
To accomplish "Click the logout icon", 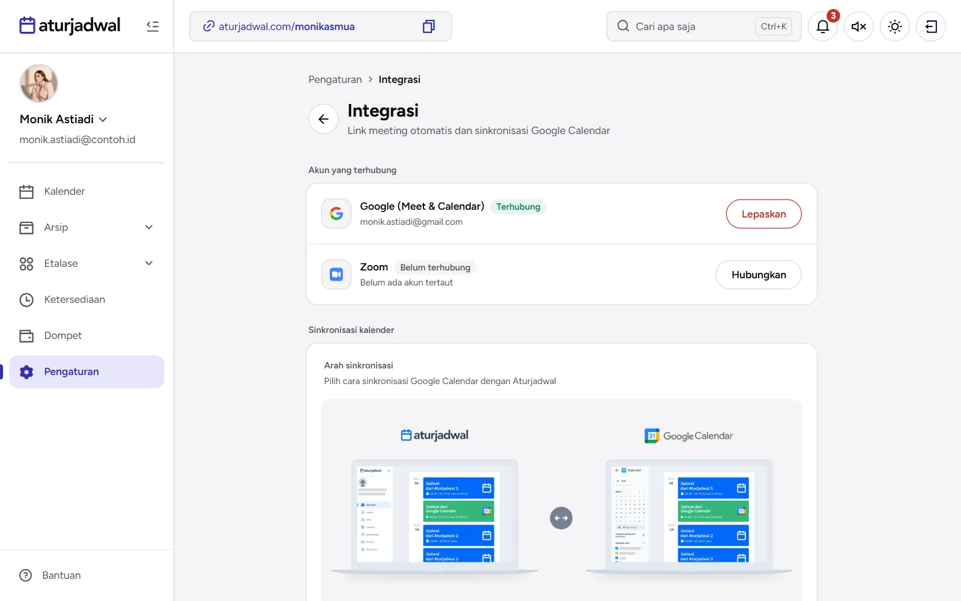I will point(931,26).
